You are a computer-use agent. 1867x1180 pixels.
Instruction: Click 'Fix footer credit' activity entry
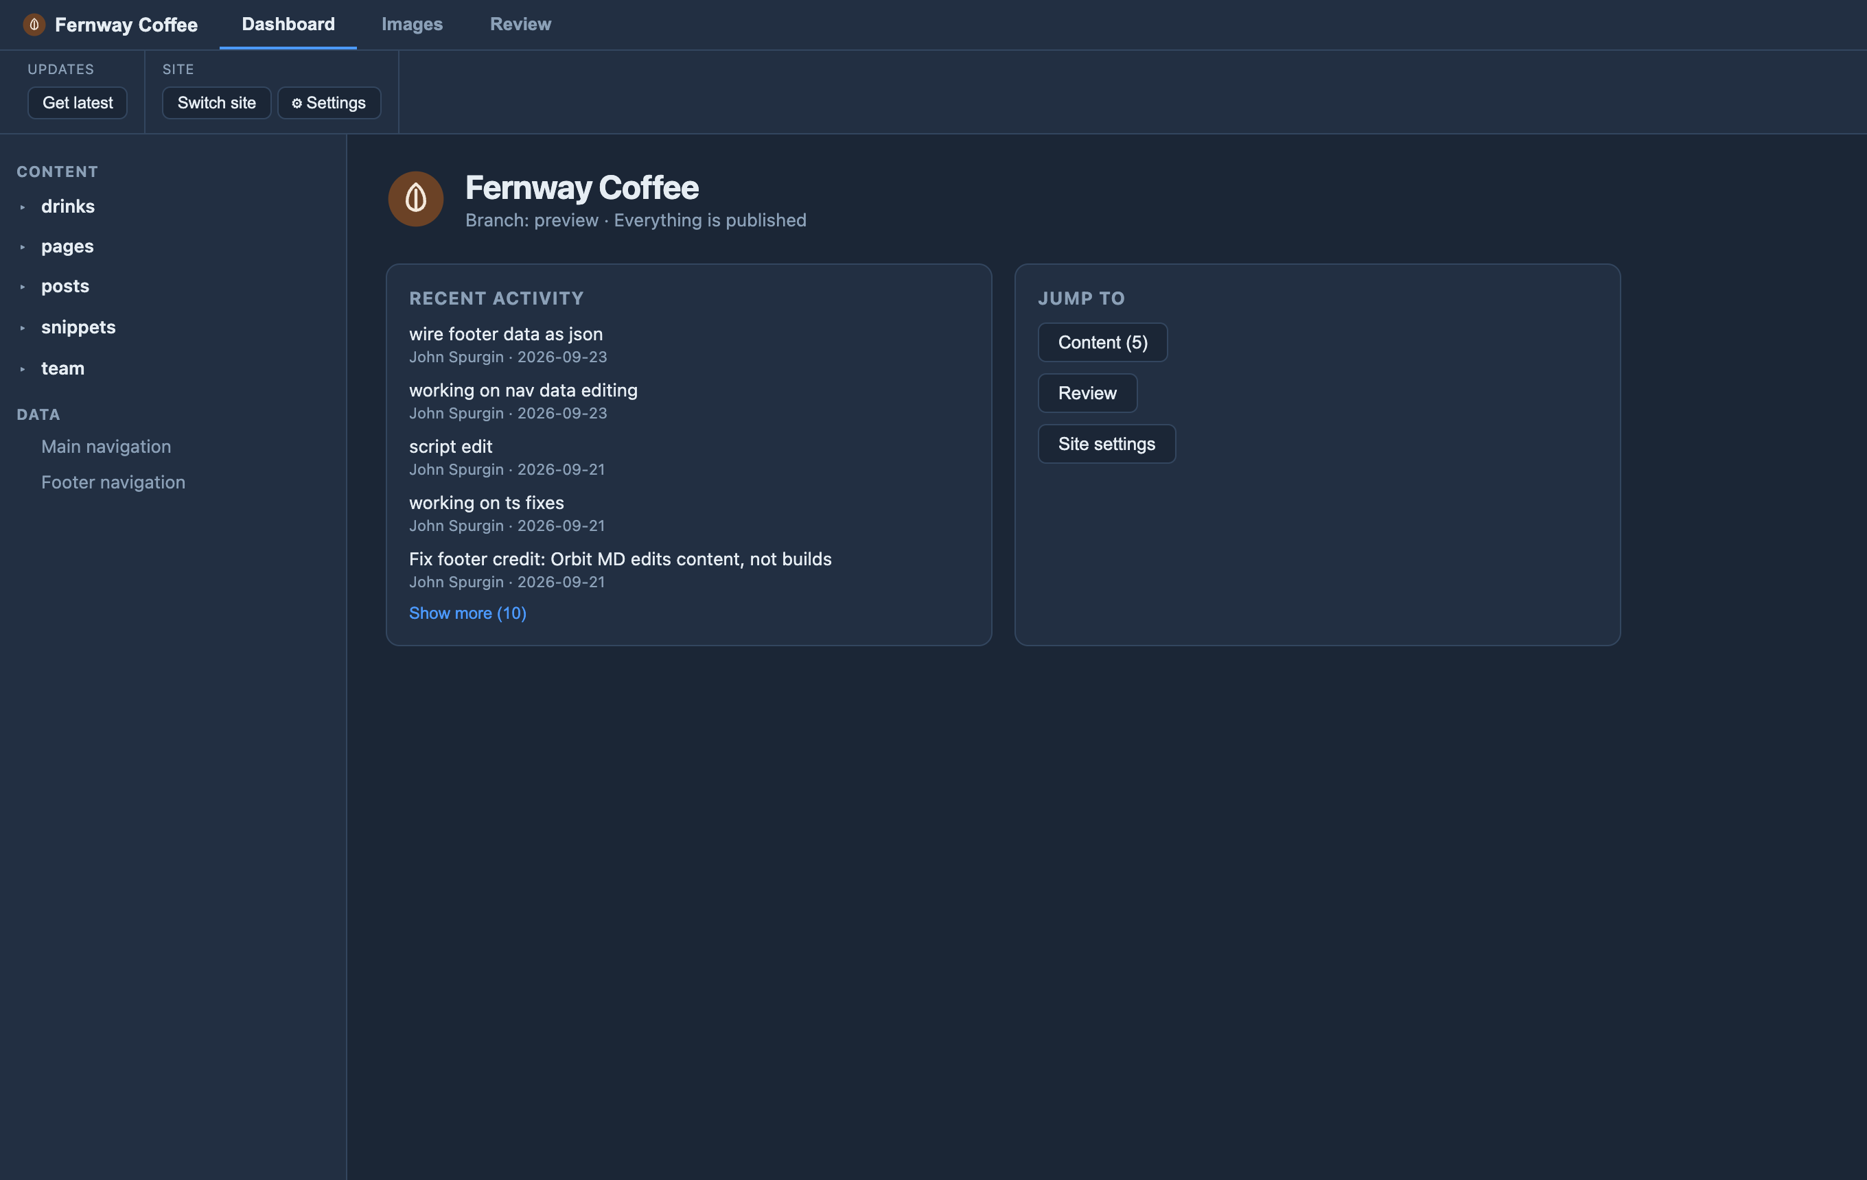[621, 559]
